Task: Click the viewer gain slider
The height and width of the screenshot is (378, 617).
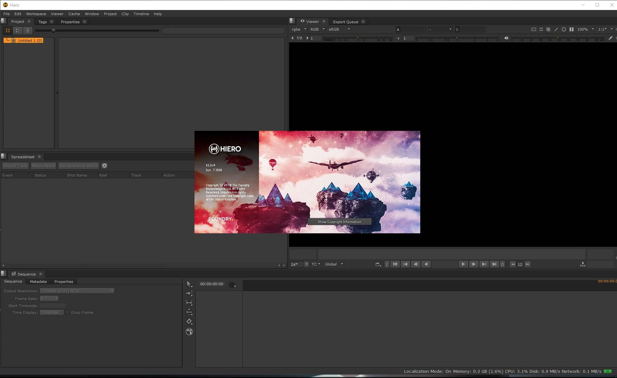Action: (x=358, y=38)
